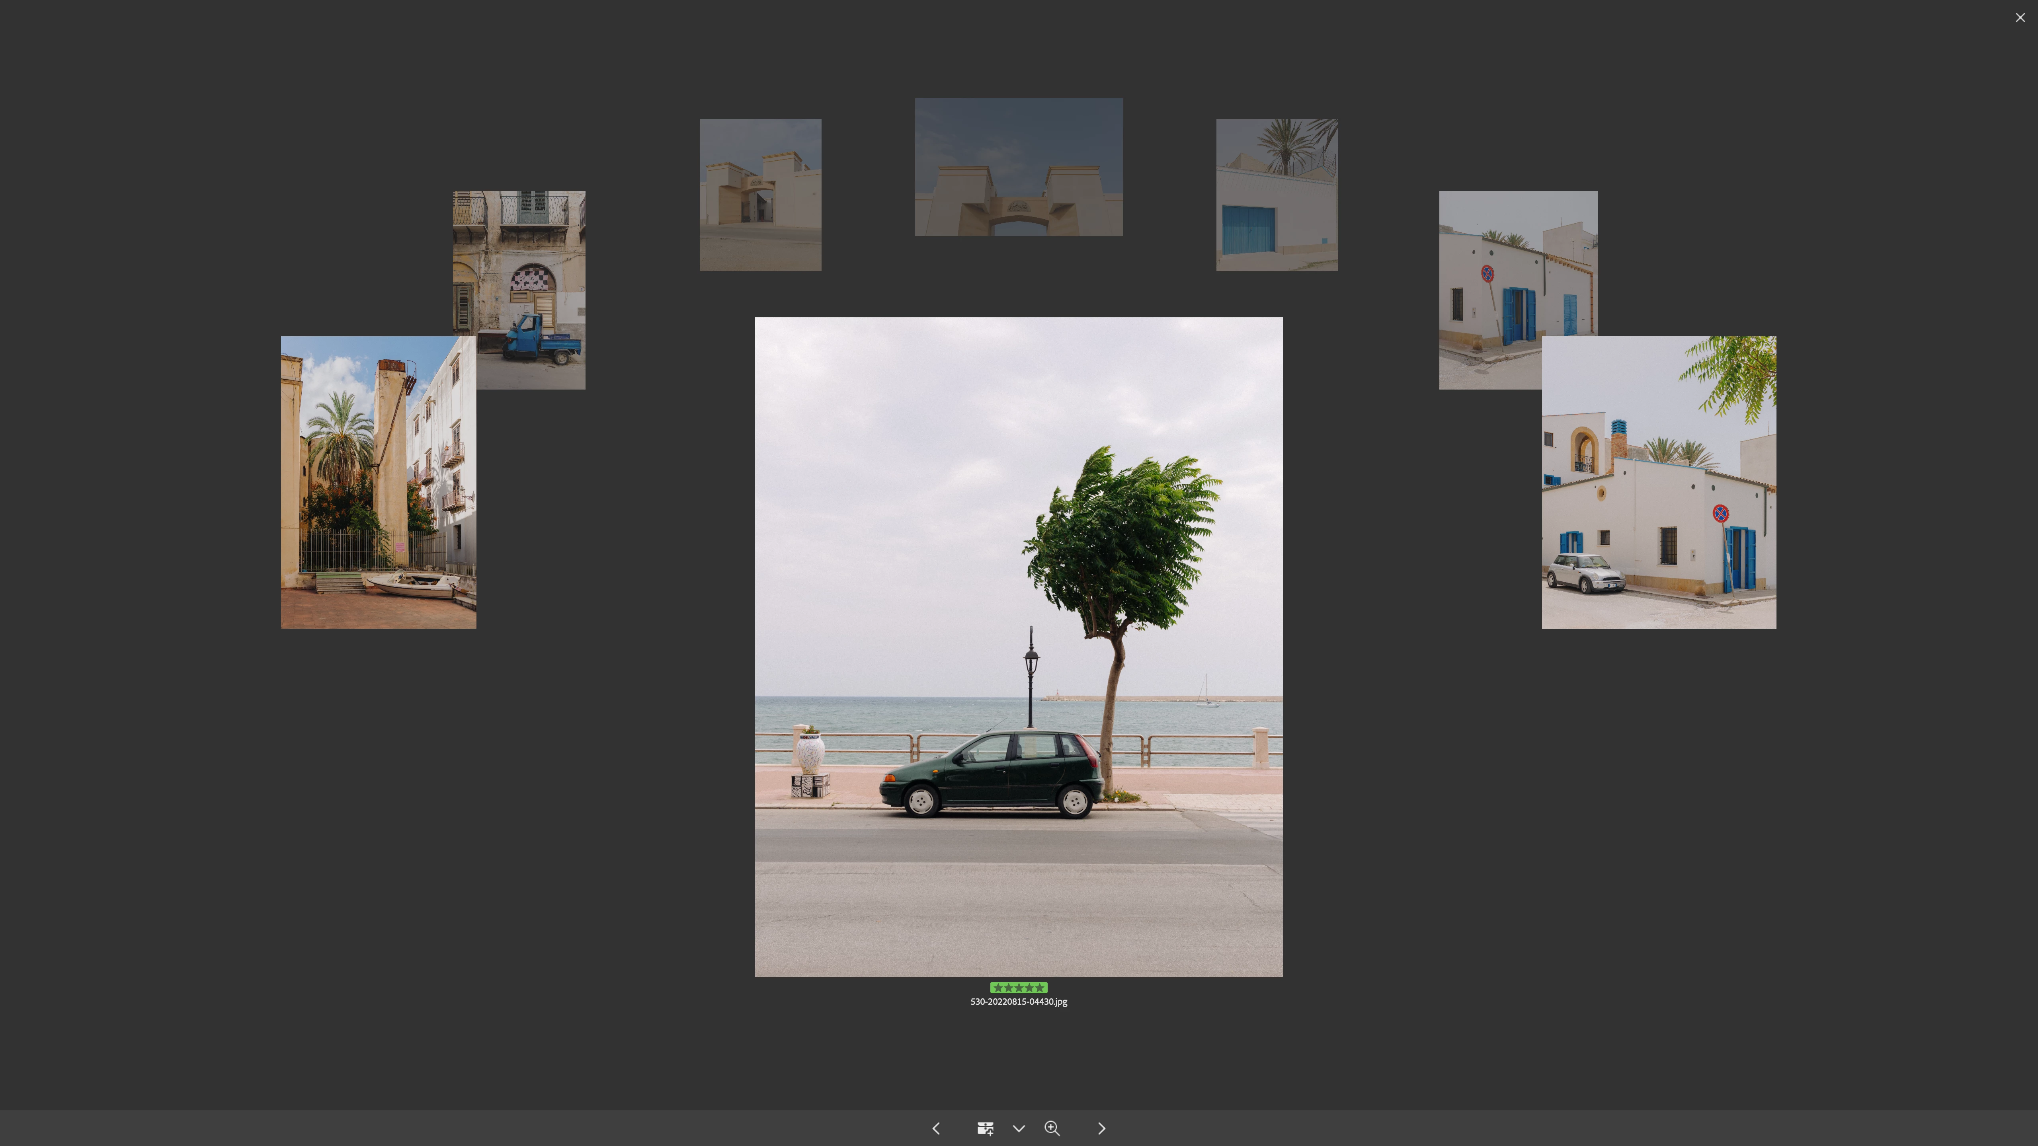Screen dimensions: 2038x1146
Task: Select the dimmed arch close-up thumbnail
Action: pyautogui.click(x=1018, y=167)
